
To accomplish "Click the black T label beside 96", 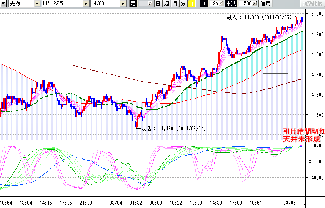I will pyautogui.click(x=204, y=4).
